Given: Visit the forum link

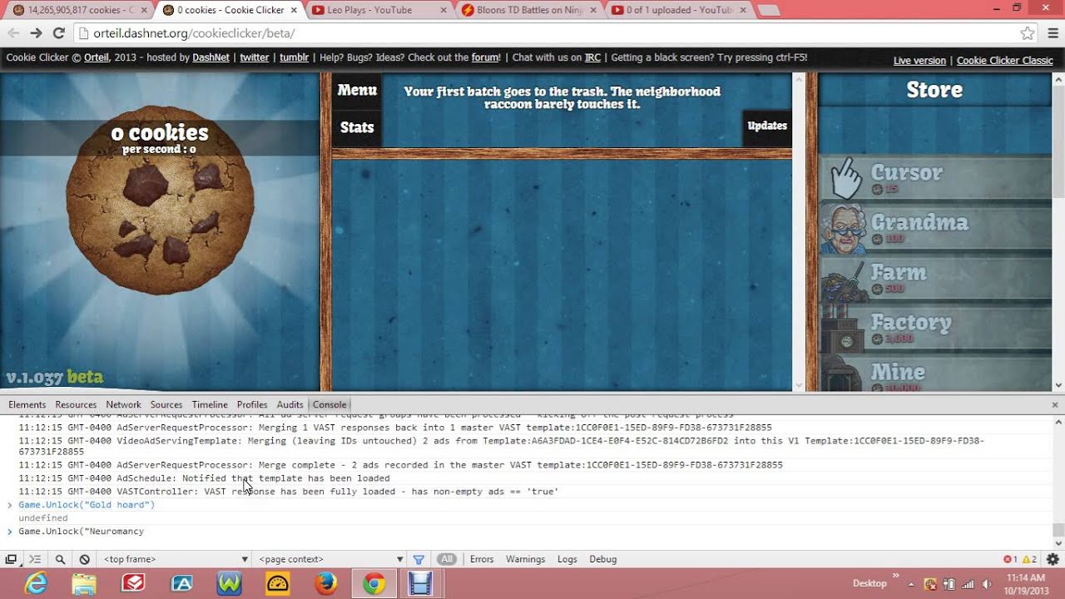Looking at the screenshot, I should [485, 58].
